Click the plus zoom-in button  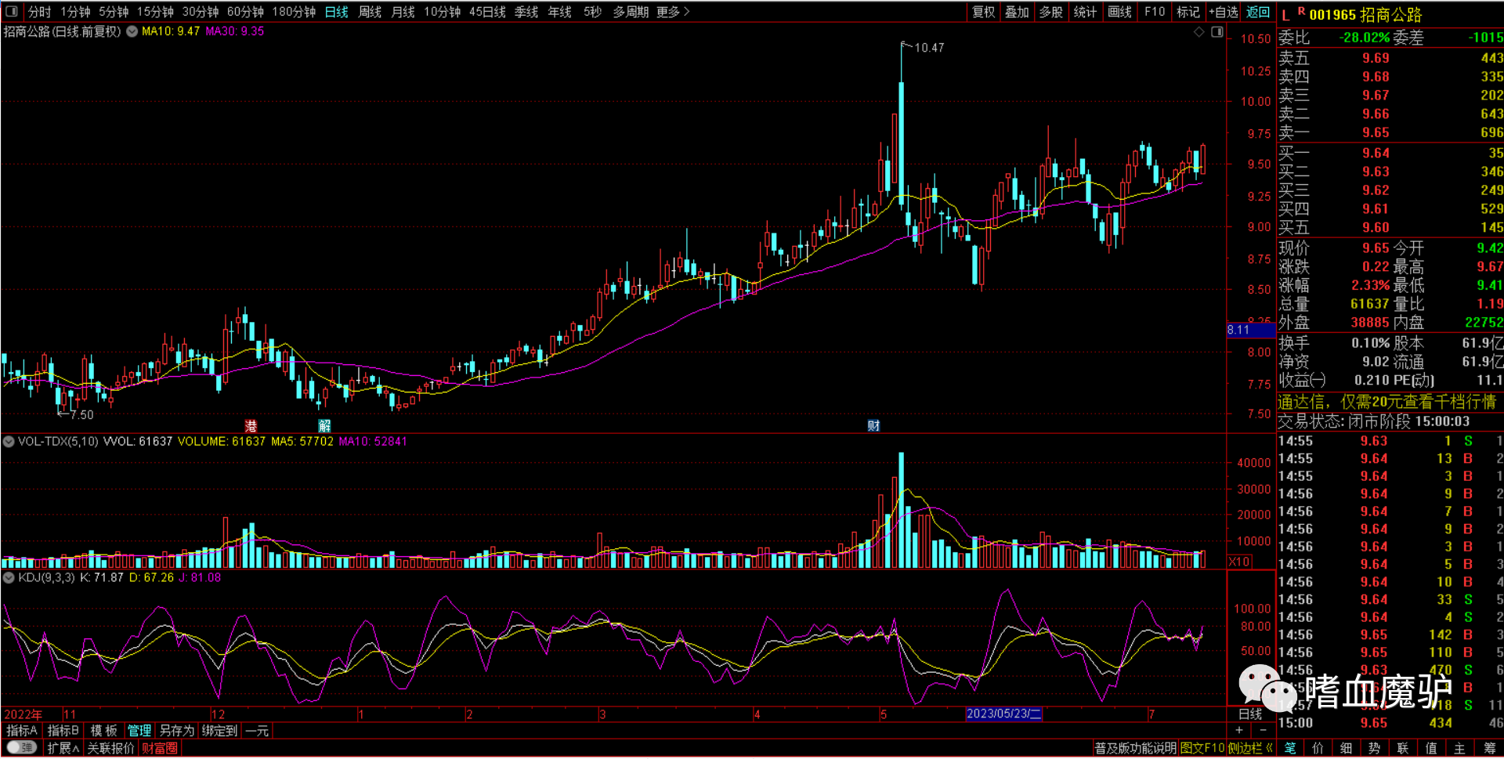(1239, 730)
